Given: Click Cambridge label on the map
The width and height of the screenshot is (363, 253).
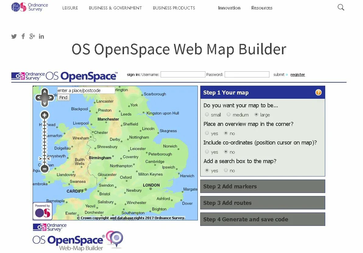Looking at the screenshot, I should 155,162.
